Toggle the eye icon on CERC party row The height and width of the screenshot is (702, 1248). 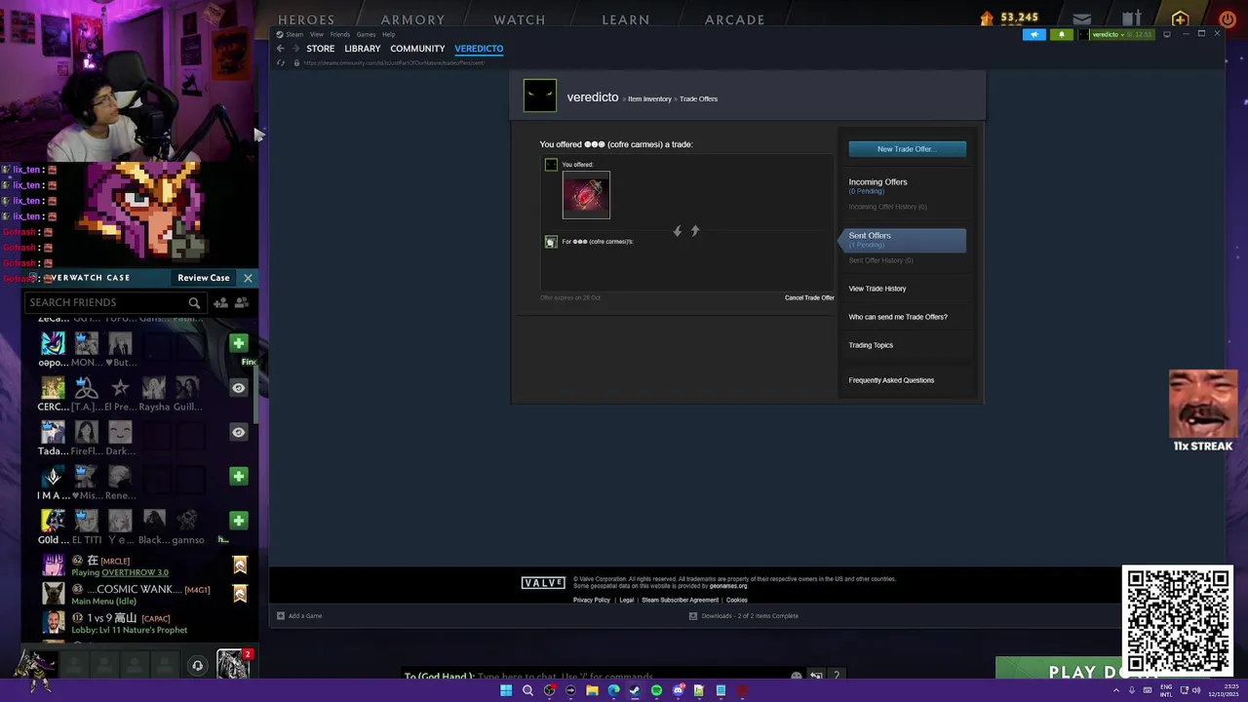click(238, 388)
